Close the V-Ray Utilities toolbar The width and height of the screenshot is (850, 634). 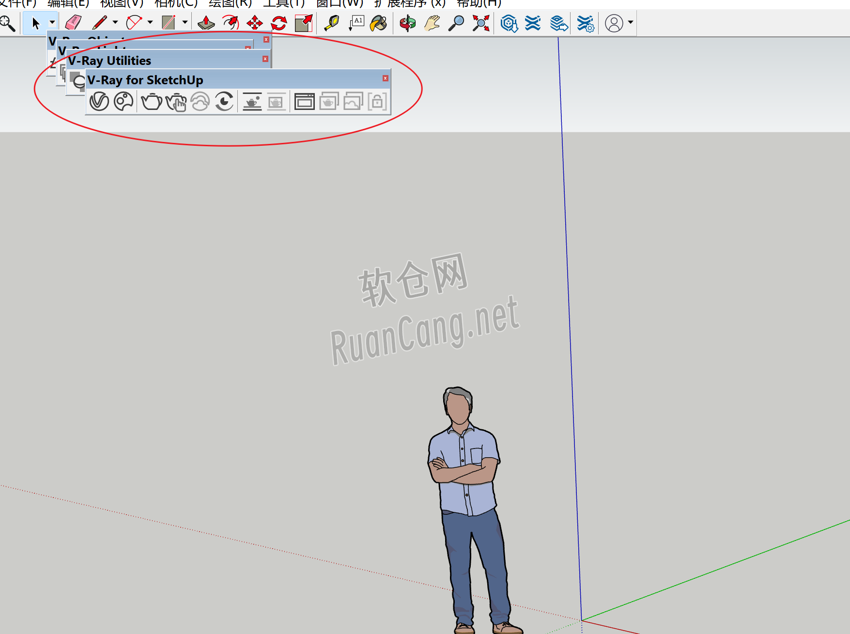coord(266,60)
